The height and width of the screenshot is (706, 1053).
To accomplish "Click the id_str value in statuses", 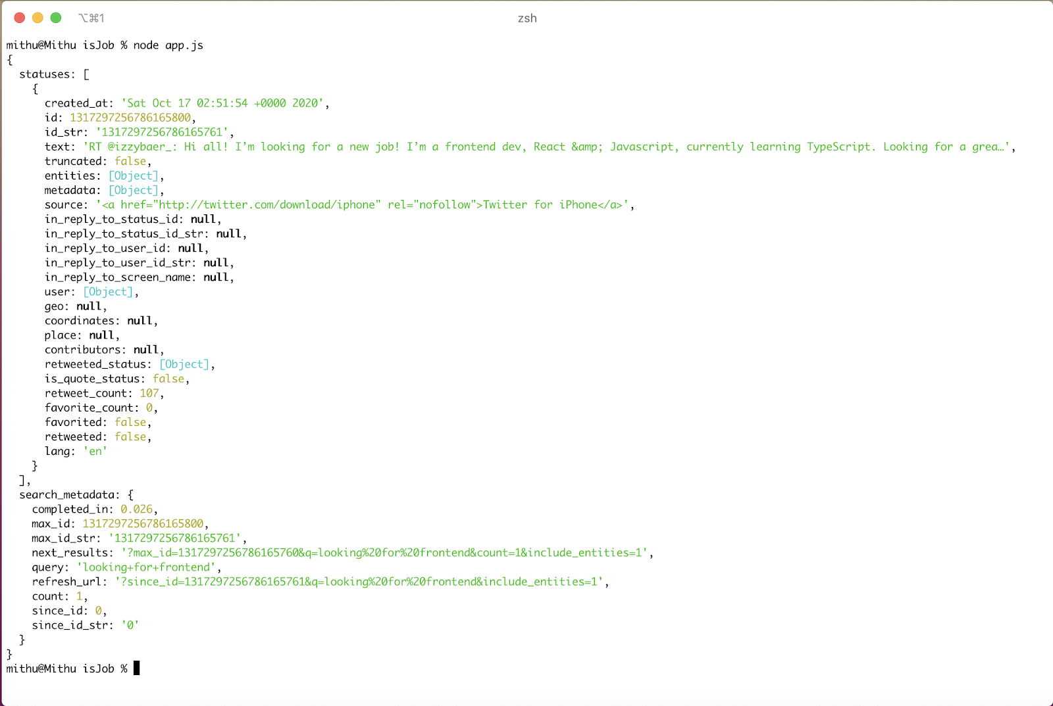I will [162, 132].
